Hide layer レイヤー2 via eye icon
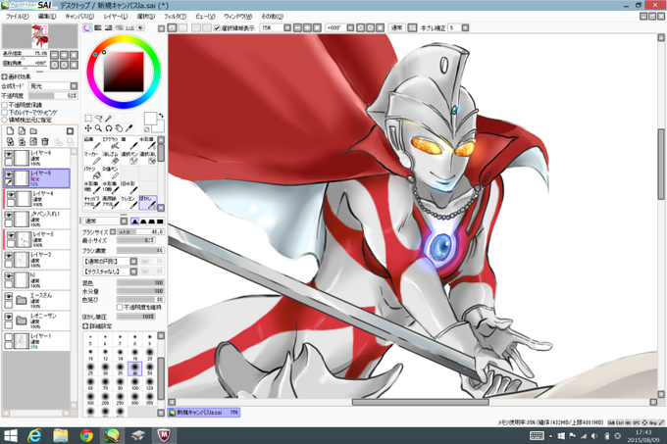Image resolution: width=667 pixels, height=444 pixels. point(9,256)
